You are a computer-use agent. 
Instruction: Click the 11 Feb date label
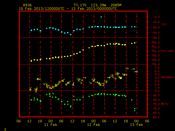tap(51, 125)
